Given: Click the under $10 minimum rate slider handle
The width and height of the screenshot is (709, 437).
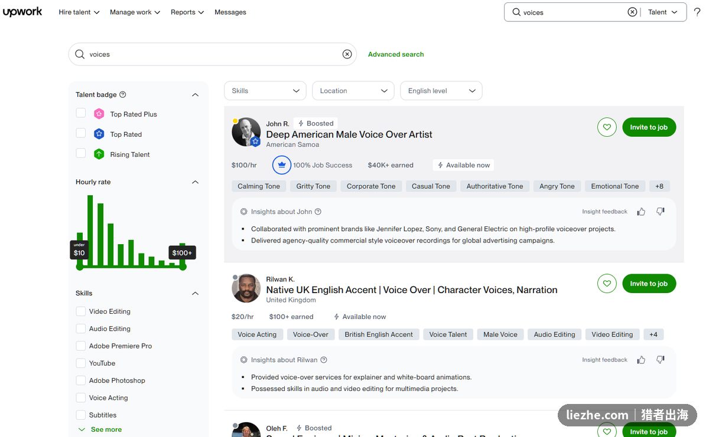Looking at the screenshot, I should pos(80,267).
